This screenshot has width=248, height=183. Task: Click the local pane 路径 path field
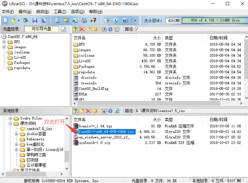point(192,111)
